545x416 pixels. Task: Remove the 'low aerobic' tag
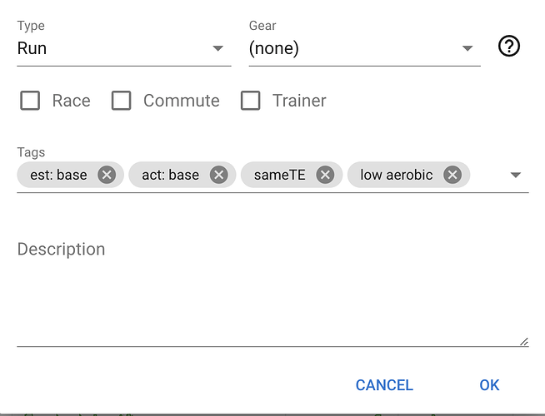point(452,175)
